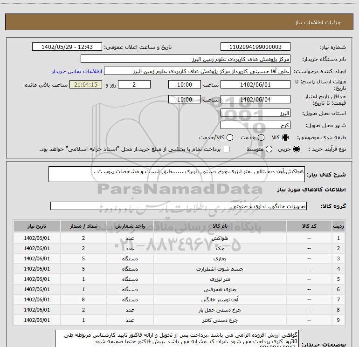Viewport: 359px width, 347px height.
Task: Click the request creator name field
Action: [x=197, y=71]
